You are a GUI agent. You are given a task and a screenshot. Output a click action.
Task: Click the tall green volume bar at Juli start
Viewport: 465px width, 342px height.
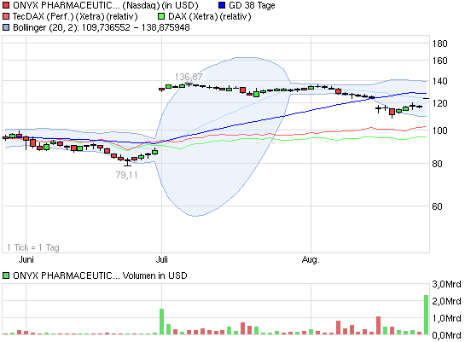(161, 322)
